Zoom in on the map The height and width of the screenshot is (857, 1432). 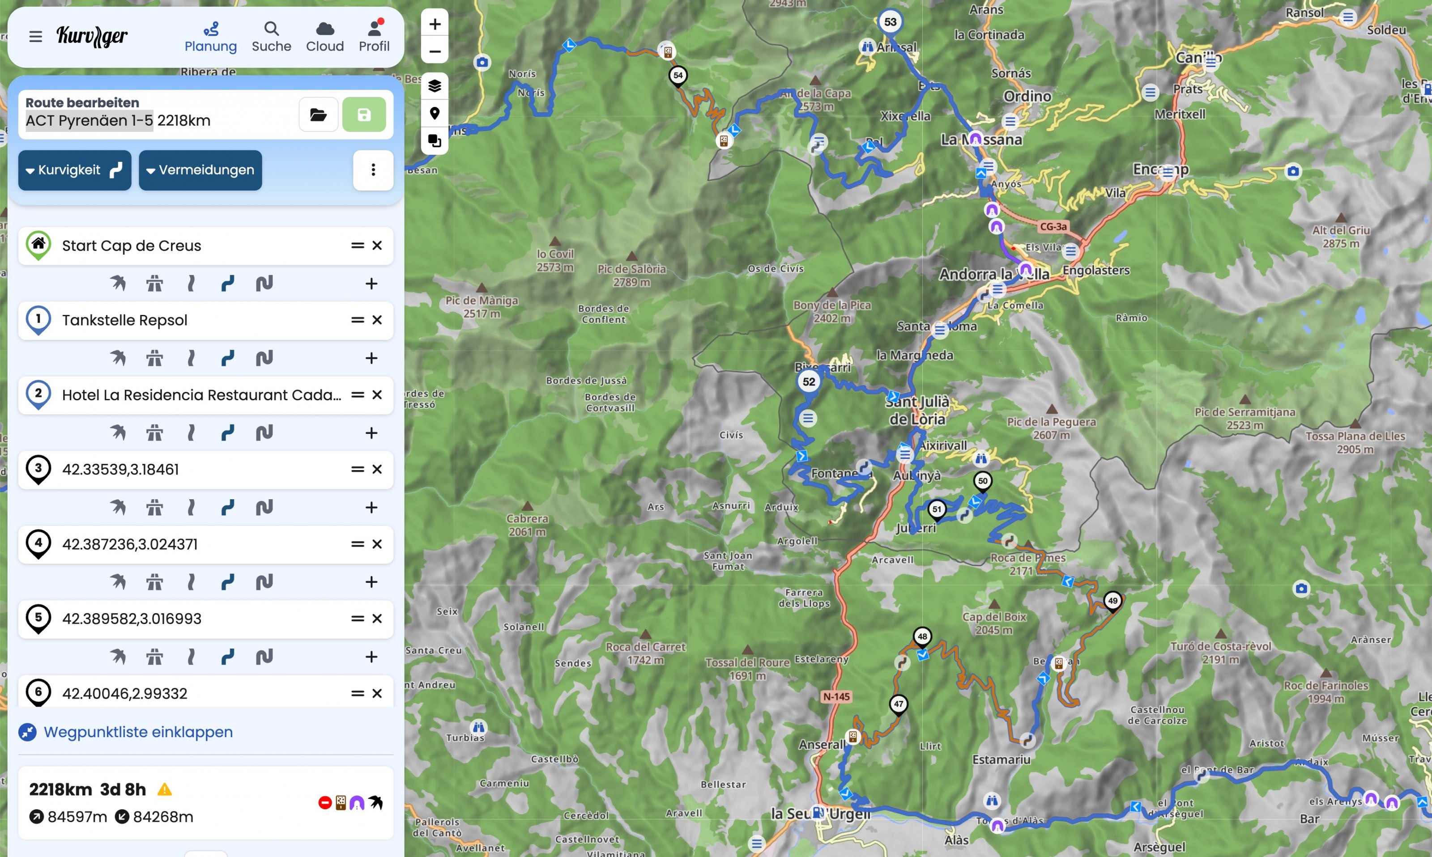(435, 24)
